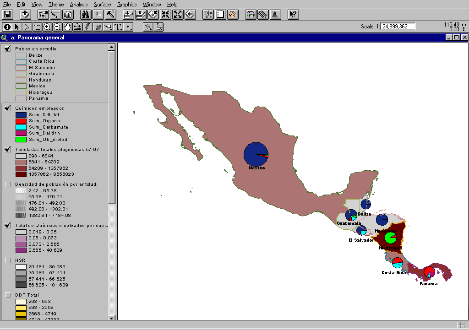This screenshot has width=469, height=330.
Task: Select the Zoom In tool
Action: (47, 27)
